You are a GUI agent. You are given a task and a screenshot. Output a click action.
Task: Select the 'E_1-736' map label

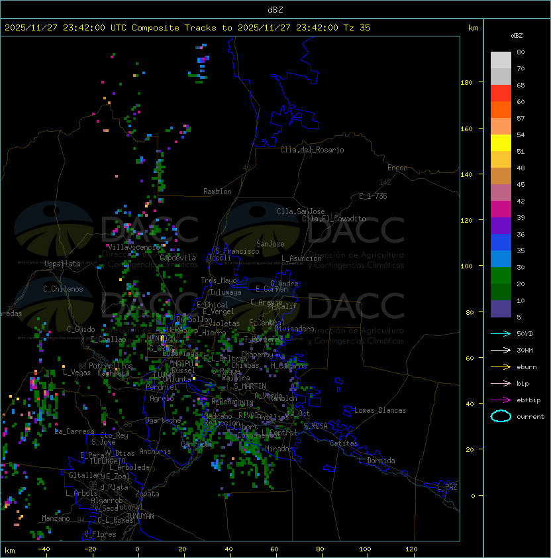[x=373, y=196]
